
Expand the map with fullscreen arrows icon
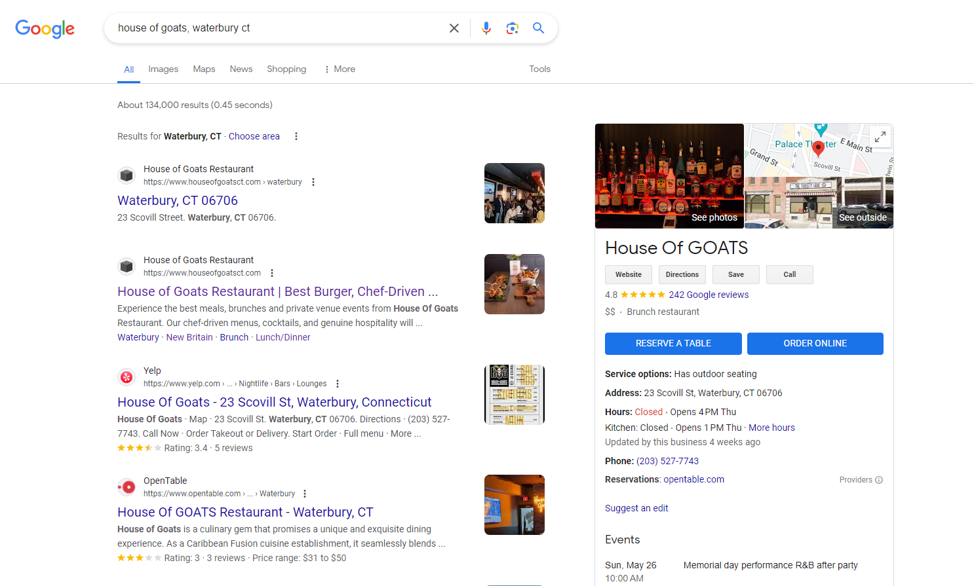(x=880, y=137)
